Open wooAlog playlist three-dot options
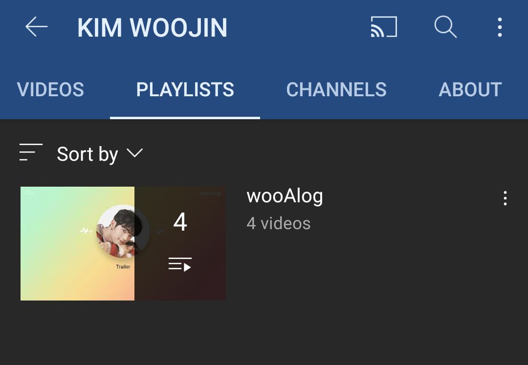The width and height of the screenshot is (528, 365). [505, 198]
